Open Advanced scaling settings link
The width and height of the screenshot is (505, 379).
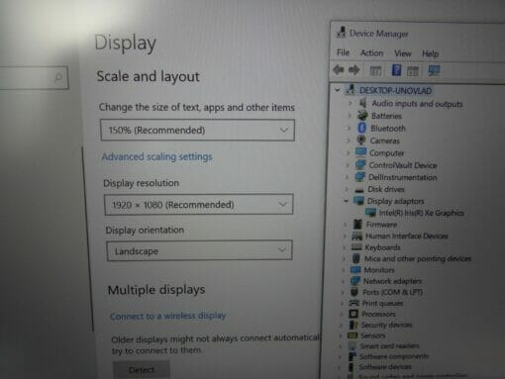tap(156, 156)
